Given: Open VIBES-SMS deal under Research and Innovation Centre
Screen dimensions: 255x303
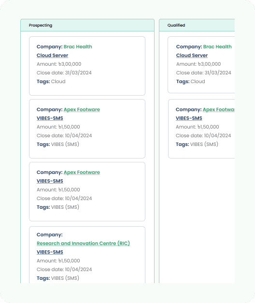Looking at the screenshot, I should click(50, 252).
